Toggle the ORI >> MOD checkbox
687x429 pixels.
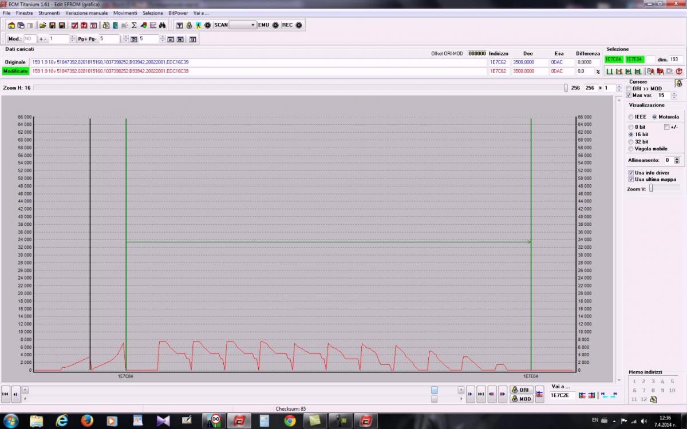click(x=629, y=89)
